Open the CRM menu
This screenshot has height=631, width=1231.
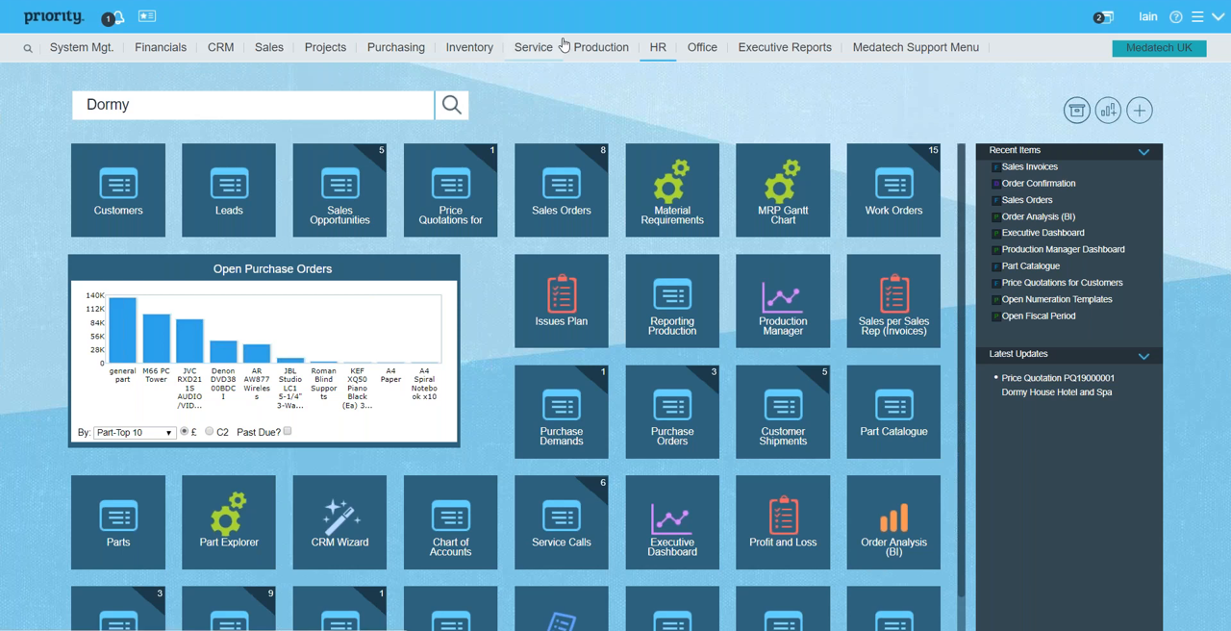pyautogui.click(x=220, y=47)
